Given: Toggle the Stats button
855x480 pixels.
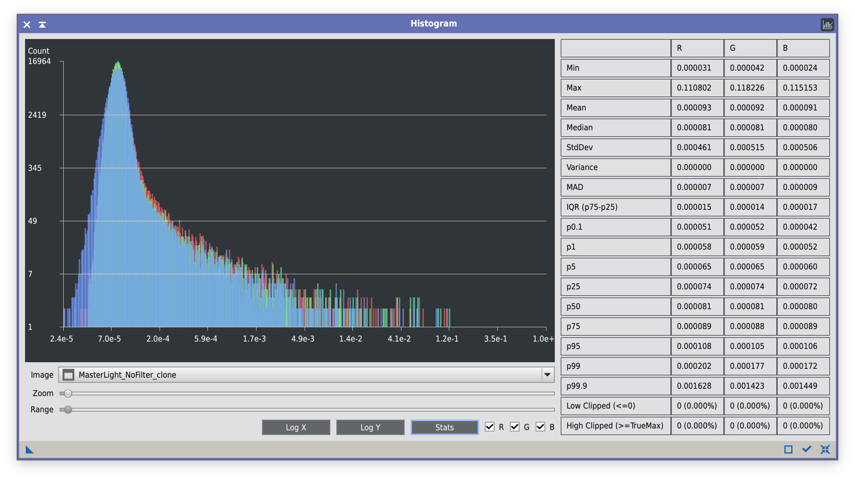Looking at the screenshot, I should point(444,427).
